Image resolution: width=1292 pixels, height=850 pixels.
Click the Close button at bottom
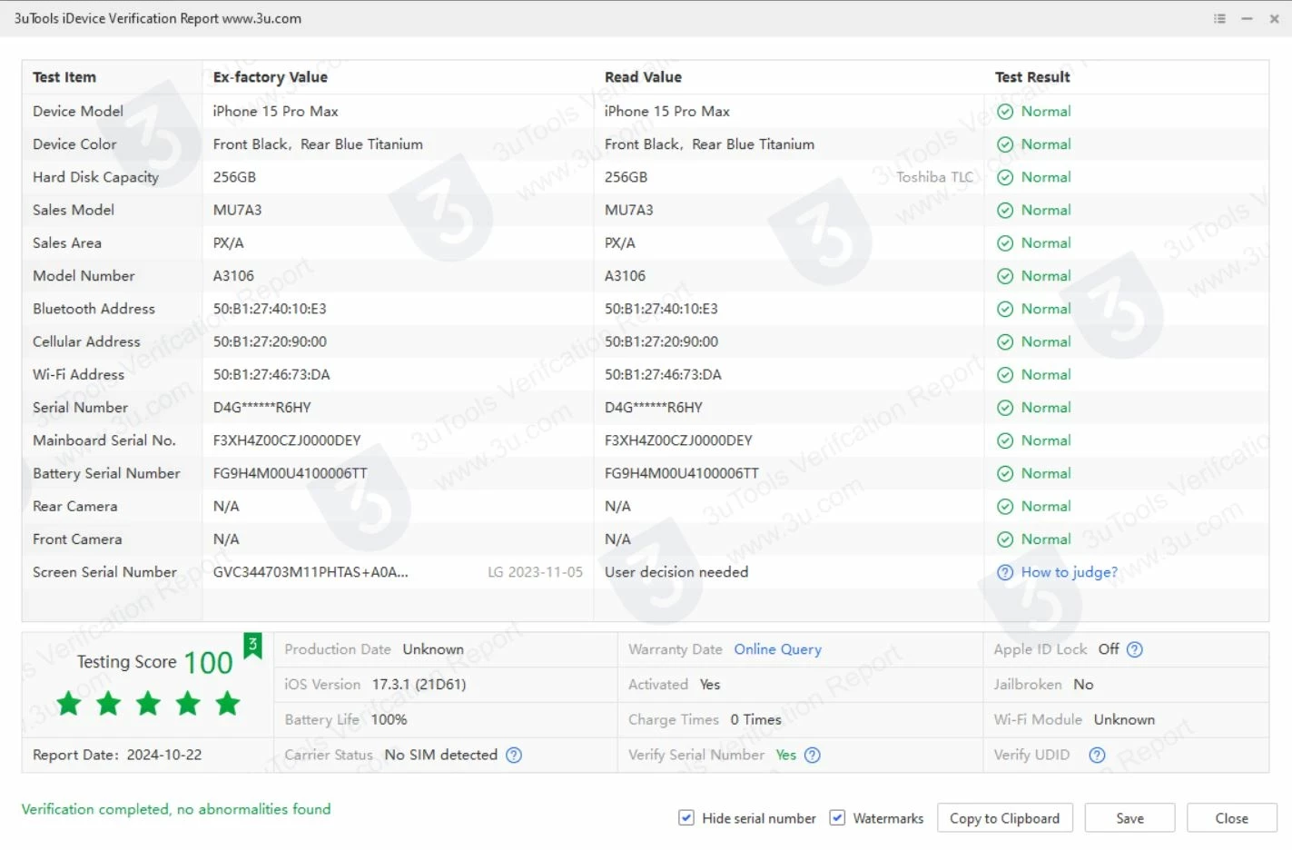tap(1231, 818)
